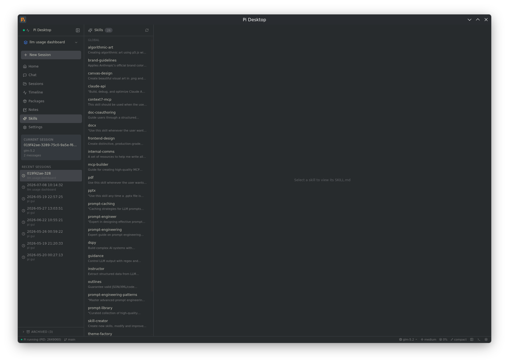Select the prompt-engineer skill

click(118, 219)
